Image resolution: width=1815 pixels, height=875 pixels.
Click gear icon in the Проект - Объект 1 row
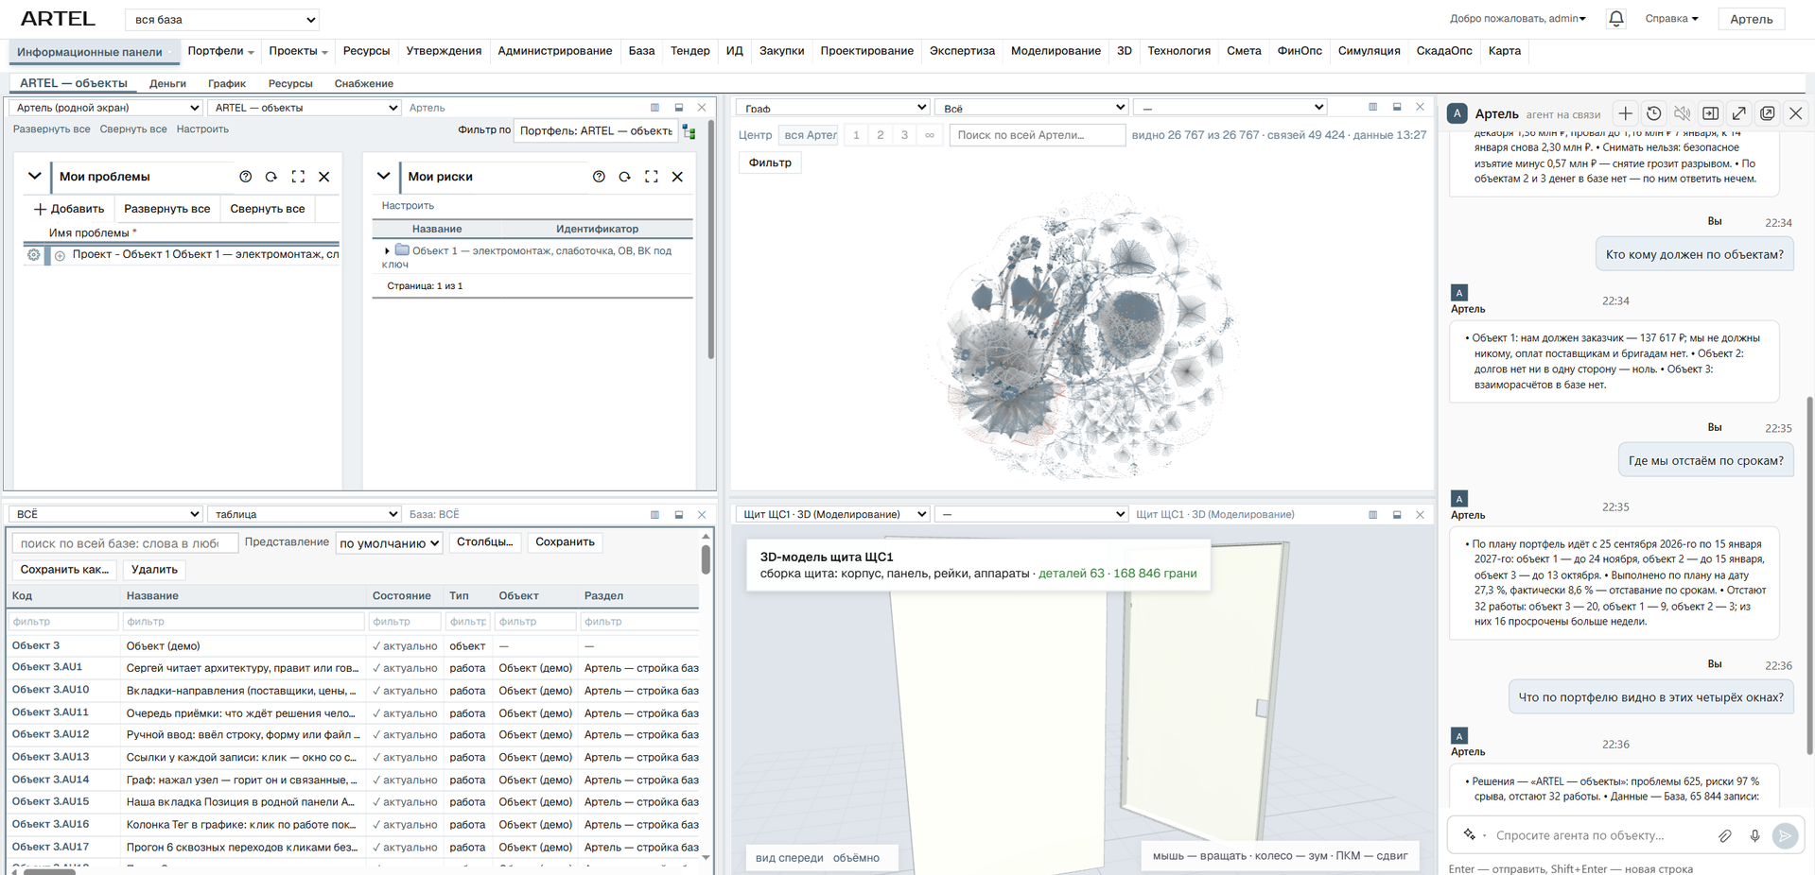click(33, 255)
